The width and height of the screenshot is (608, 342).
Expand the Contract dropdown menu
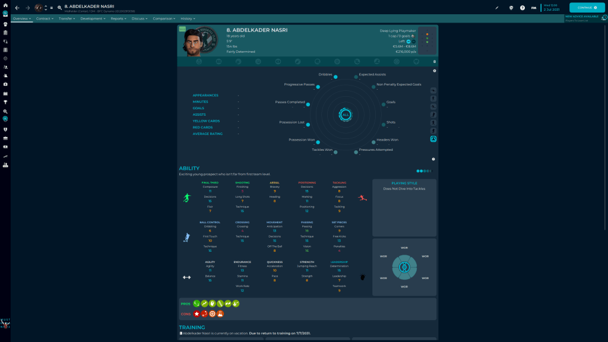pos(45,18)
